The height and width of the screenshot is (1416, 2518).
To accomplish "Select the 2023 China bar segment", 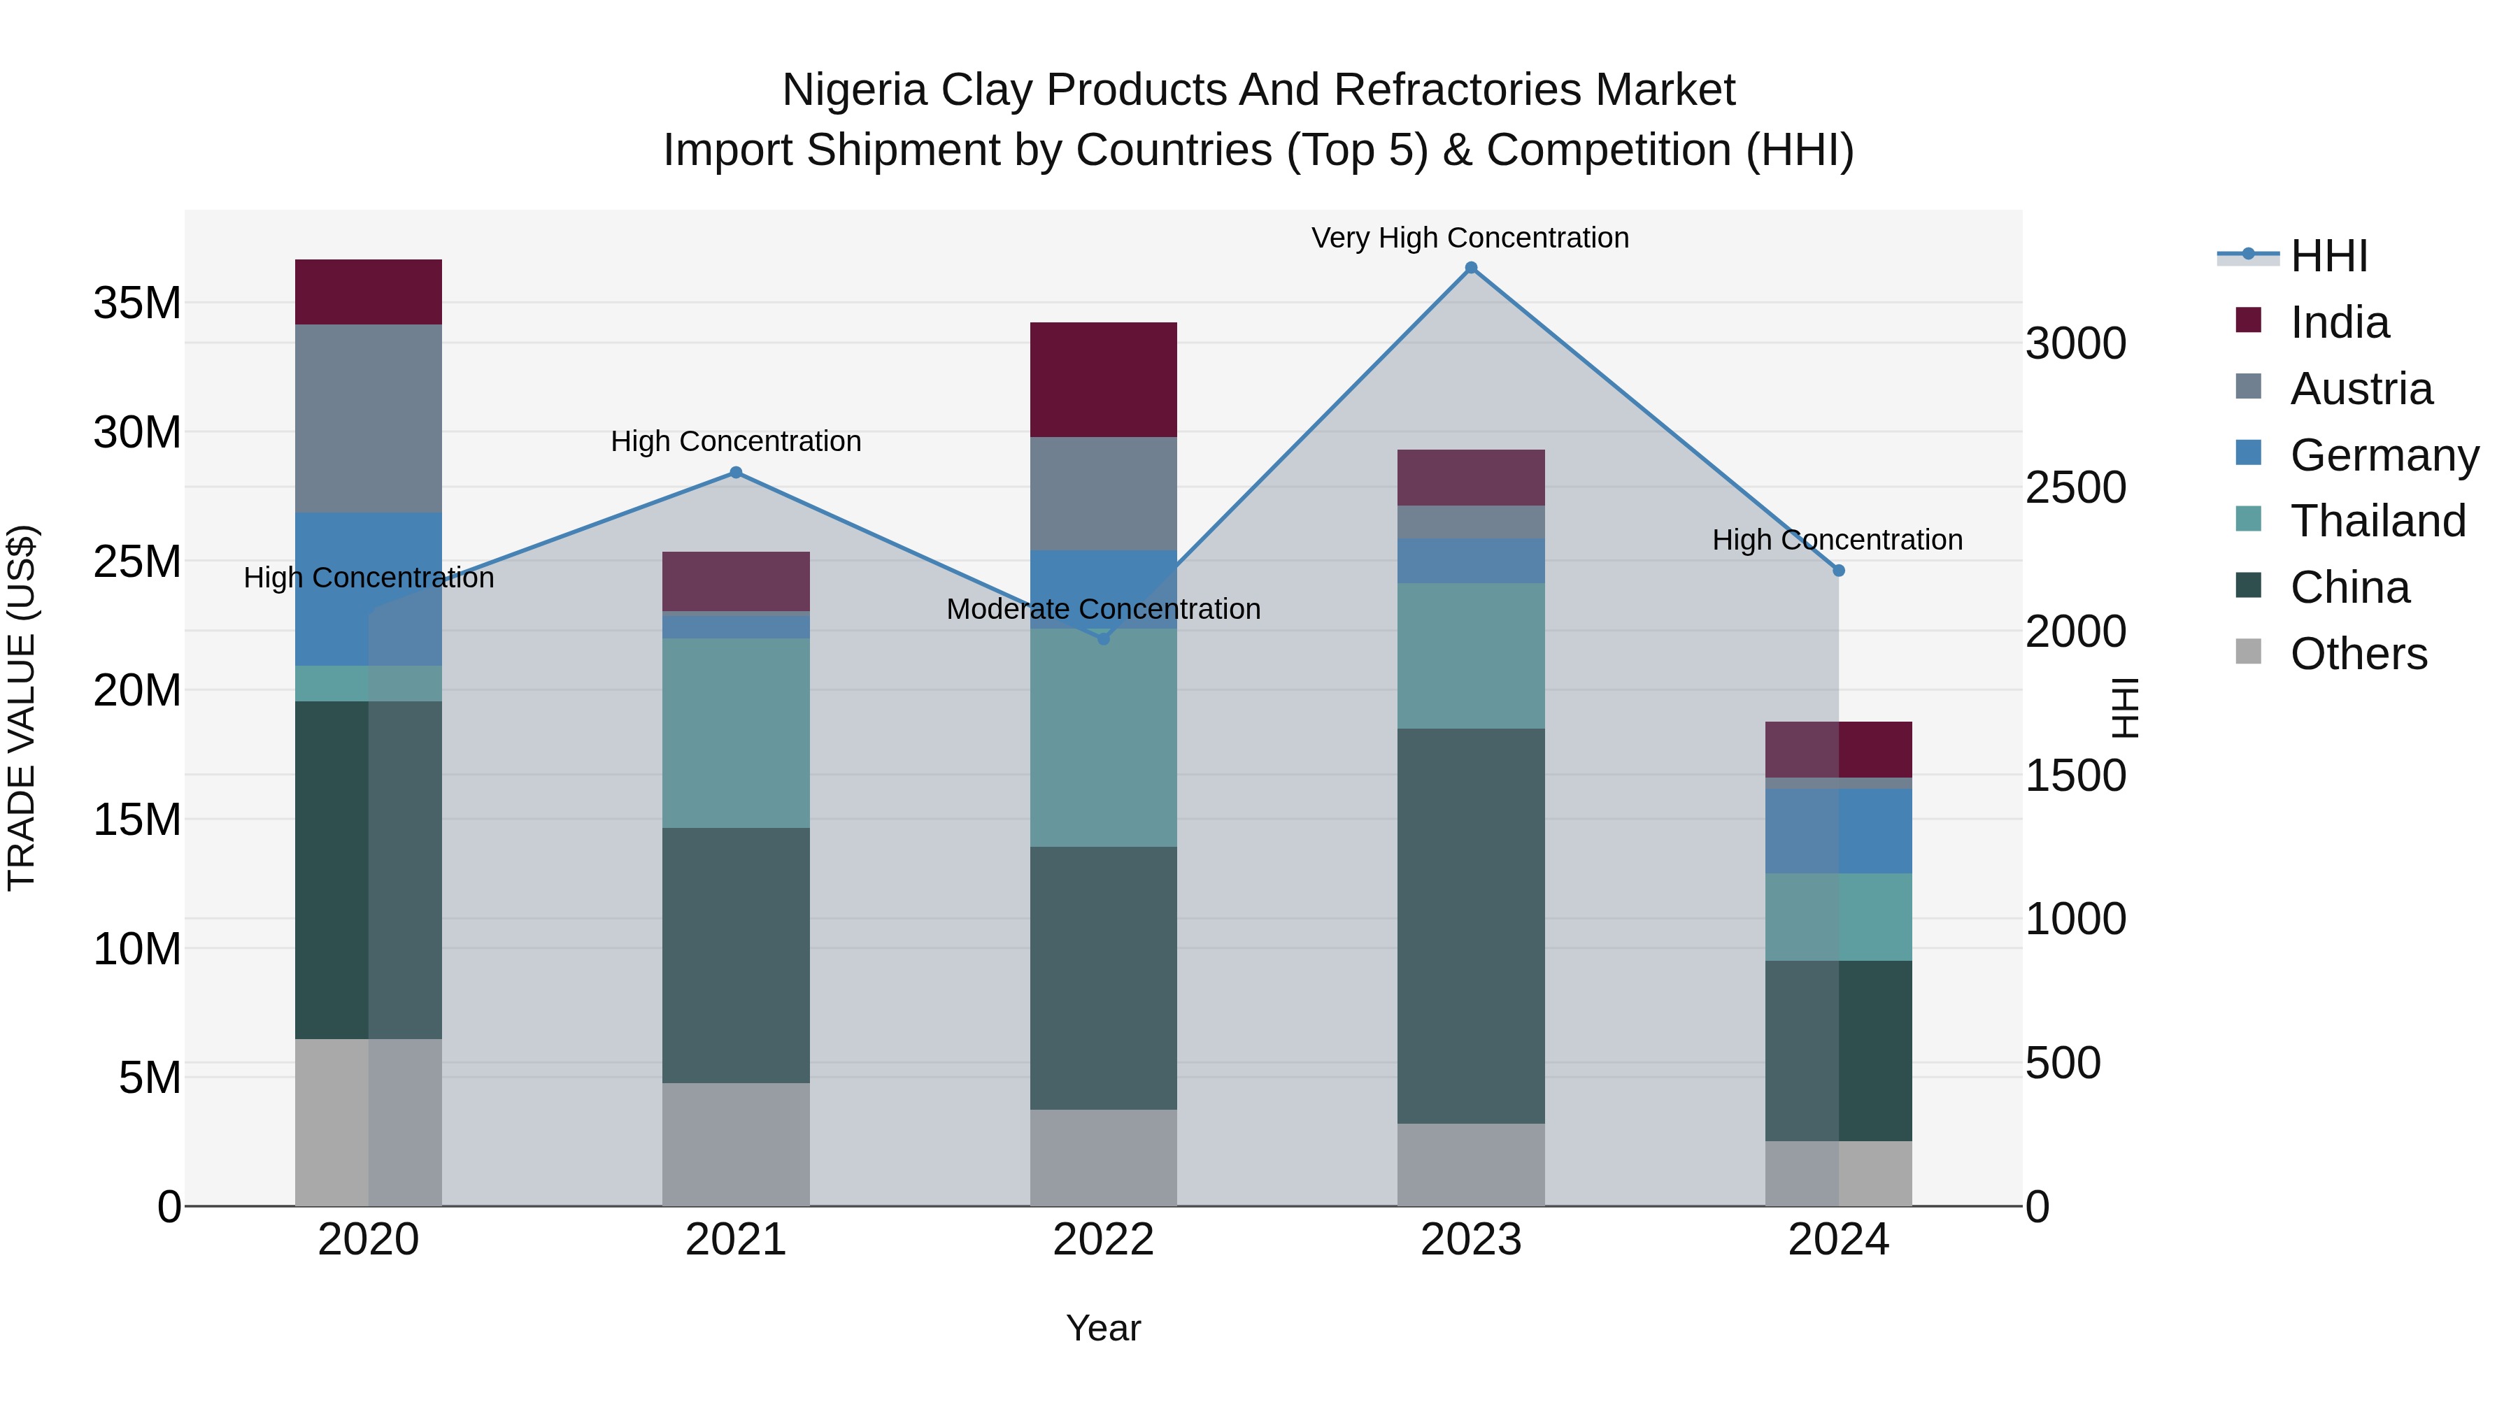I will coord(1471,927).
